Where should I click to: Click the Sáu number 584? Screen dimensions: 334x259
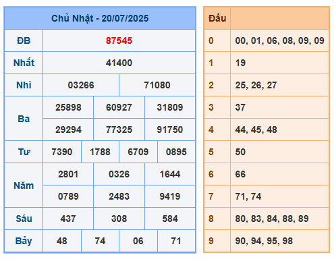click(170, 219)
